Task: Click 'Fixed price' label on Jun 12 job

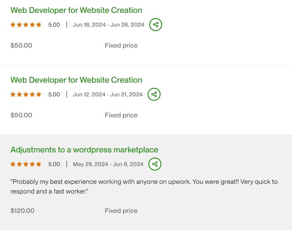Action: click(x=121, y=115)
